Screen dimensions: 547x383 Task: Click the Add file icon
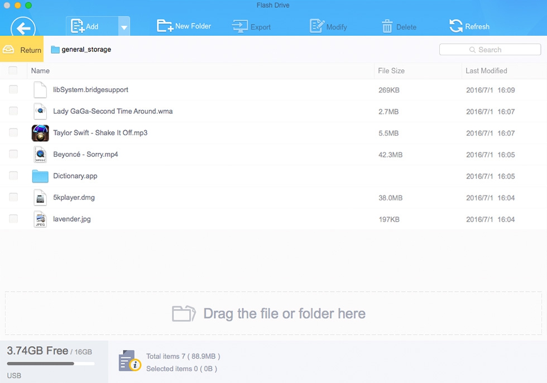tap(77, 26)
